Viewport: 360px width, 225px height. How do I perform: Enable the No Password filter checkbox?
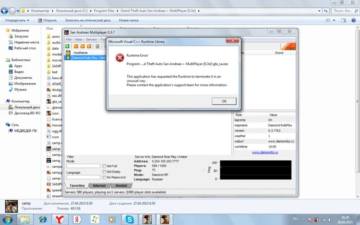(x=104, y=177)
